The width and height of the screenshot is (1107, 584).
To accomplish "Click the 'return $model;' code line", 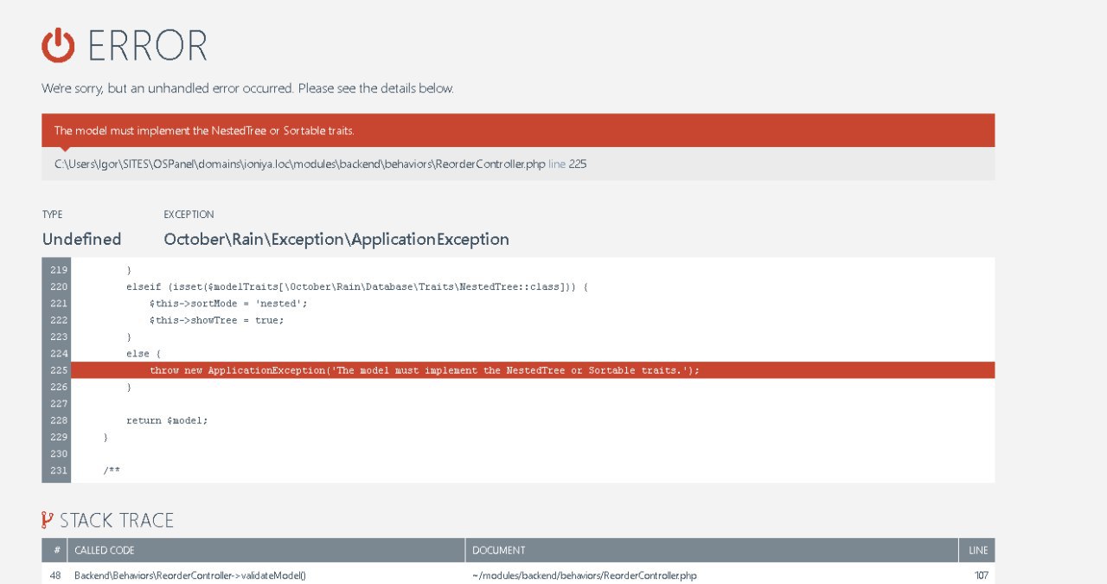I will pos(167,420).
